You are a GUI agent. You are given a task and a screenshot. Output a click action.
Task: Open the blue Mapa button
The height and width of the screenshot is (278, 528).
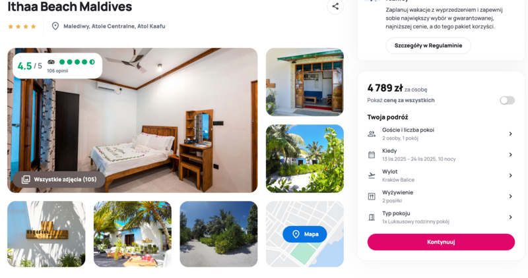(x=305, y=234)
